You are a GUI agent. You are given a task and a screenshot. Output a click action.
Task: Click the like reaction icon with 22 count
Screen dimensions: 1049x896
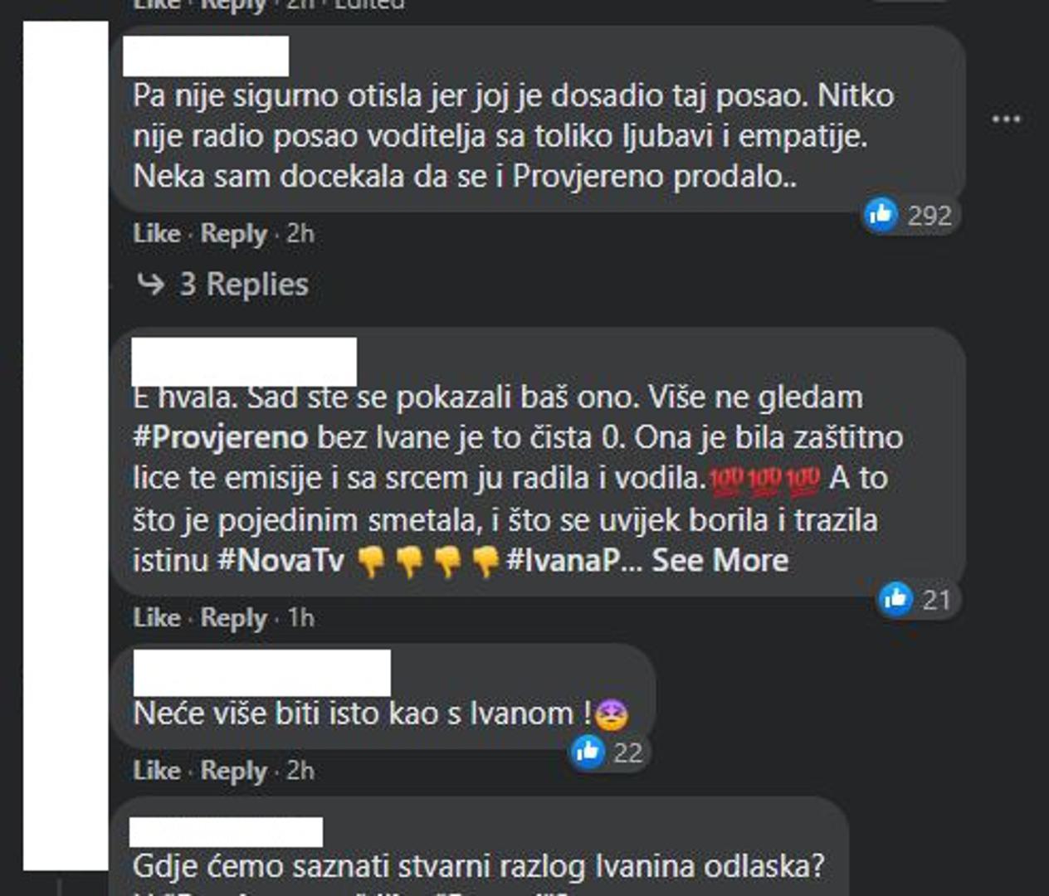coord(588,752)
